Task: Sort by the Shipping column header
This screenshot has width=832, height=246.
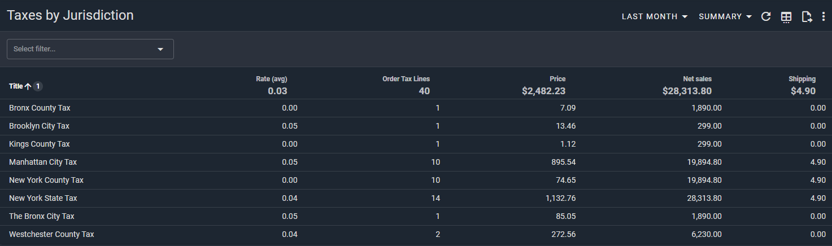Action: (801, 79)
